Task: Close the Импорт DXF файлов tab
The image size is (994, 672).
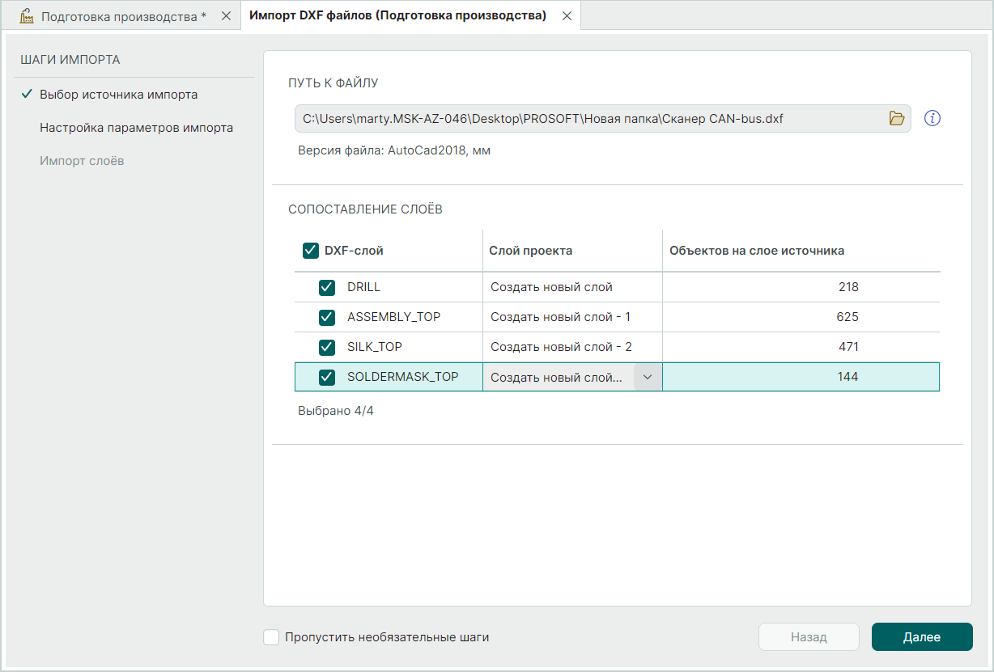Action: [567, 16]
